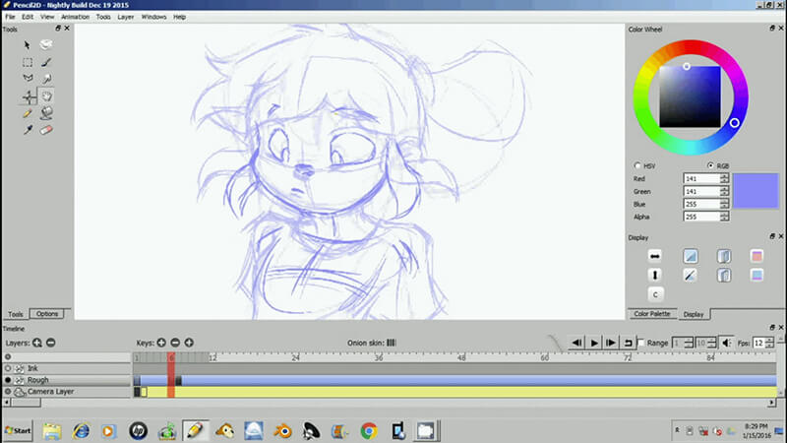The height and width of the screenshot is (443, 787).
Task: Select the Hand pan tool
Action: (x=46, y=95)
